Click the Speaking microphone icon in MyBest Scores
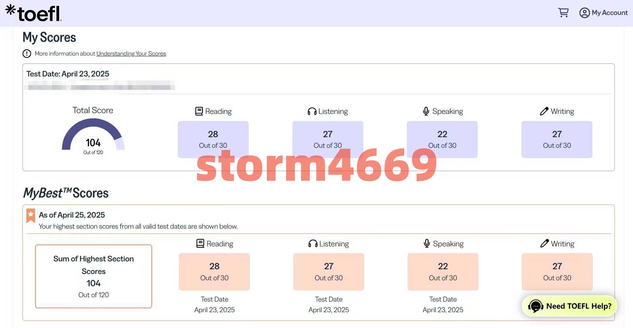633x328 pixels. tap(427, 244)
